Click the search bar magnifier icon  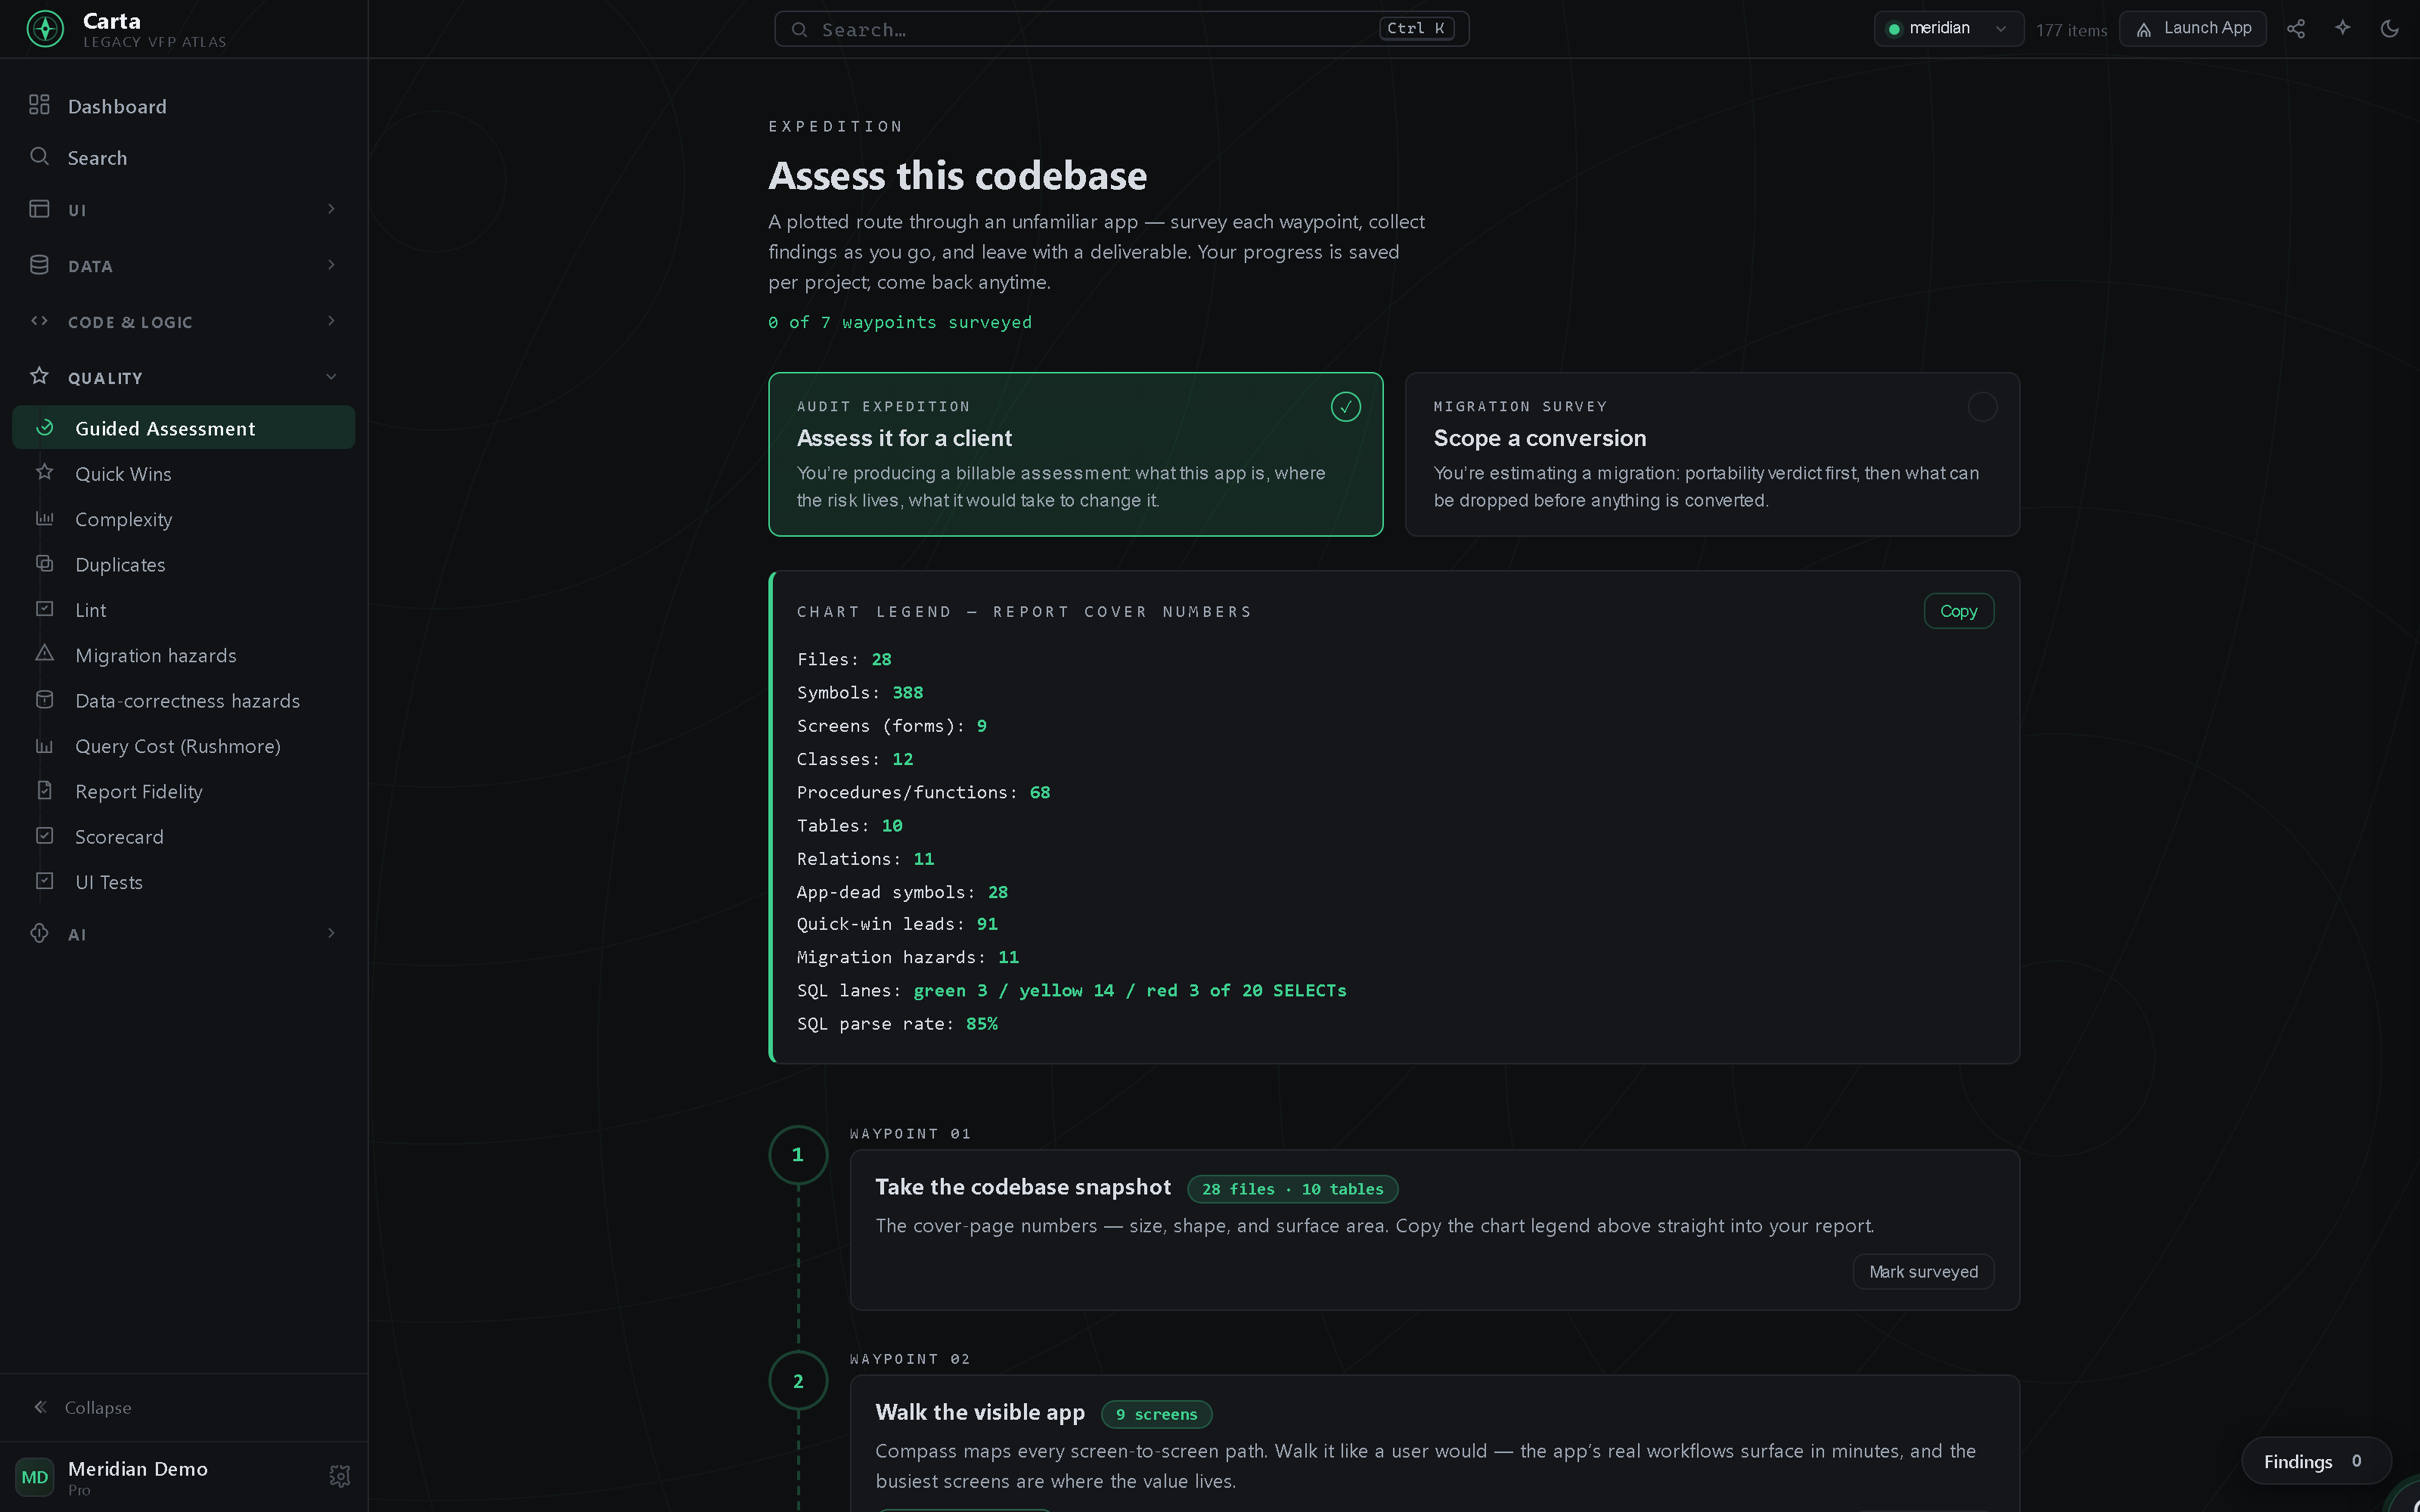(x=799, y=30)
